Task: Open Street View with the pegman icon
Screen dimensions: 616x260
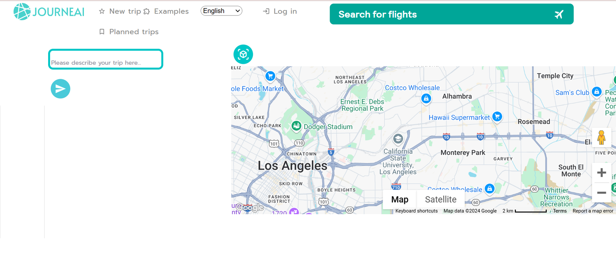Action: tap(601, 137)
